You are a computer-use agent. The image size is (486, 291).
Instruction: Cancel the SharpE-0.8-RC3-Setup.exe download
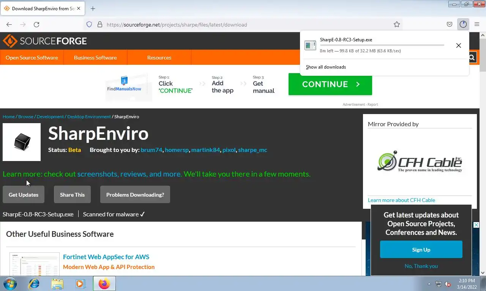tap(459, 45)
